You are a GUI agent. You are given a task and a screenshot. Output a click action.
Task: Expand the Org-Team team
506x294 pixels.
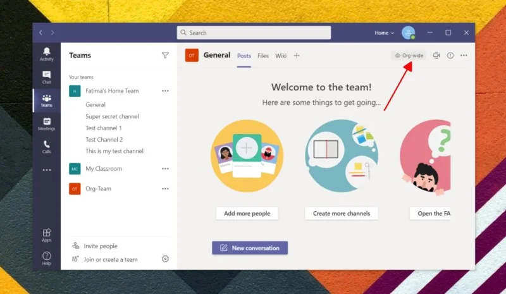[98, 189]
